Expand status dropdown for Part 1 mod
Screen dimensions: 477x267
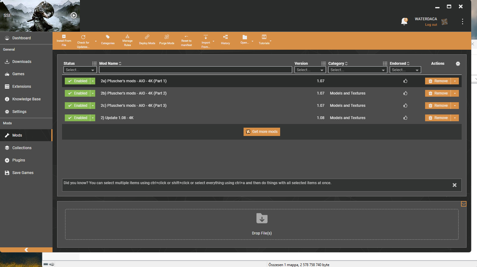click(93, 81)
